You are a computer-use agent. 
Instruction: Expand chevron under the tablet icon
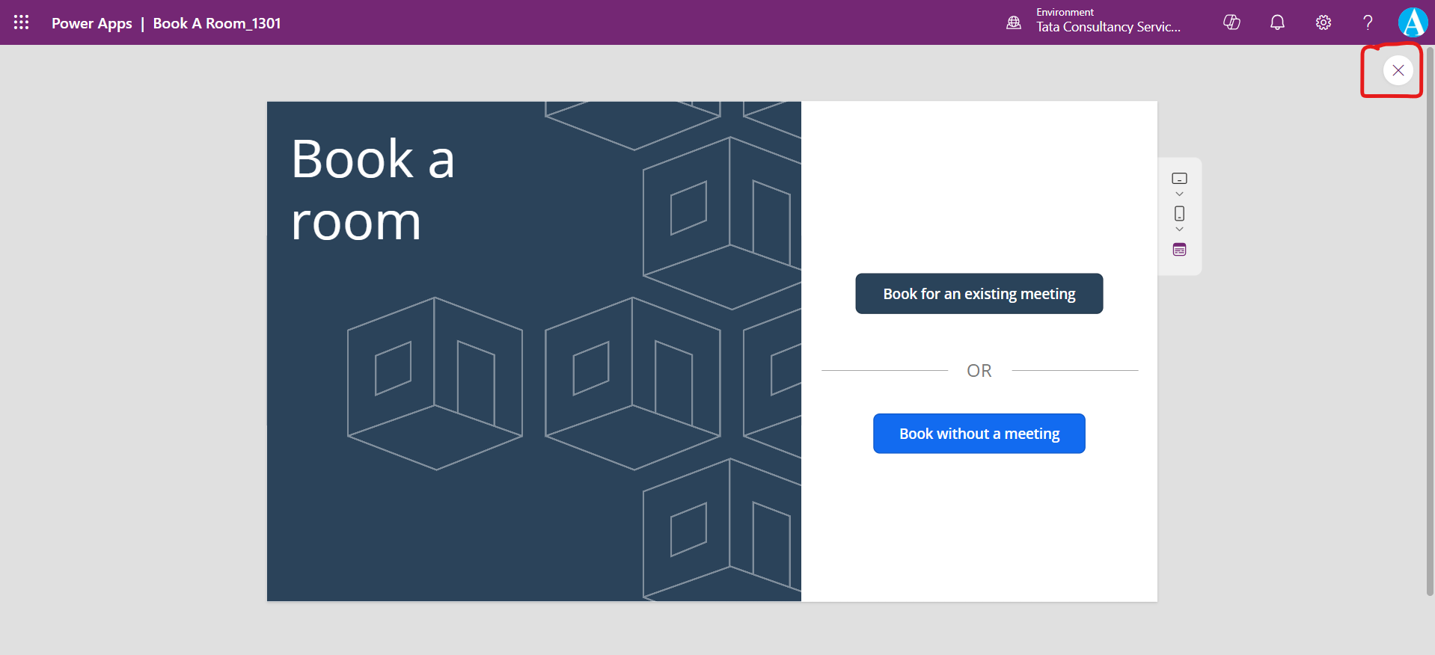1179,194
